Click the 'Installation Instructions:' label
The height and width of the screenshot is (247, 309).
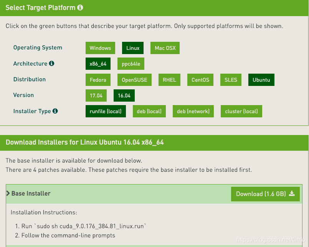click(44, 212)
